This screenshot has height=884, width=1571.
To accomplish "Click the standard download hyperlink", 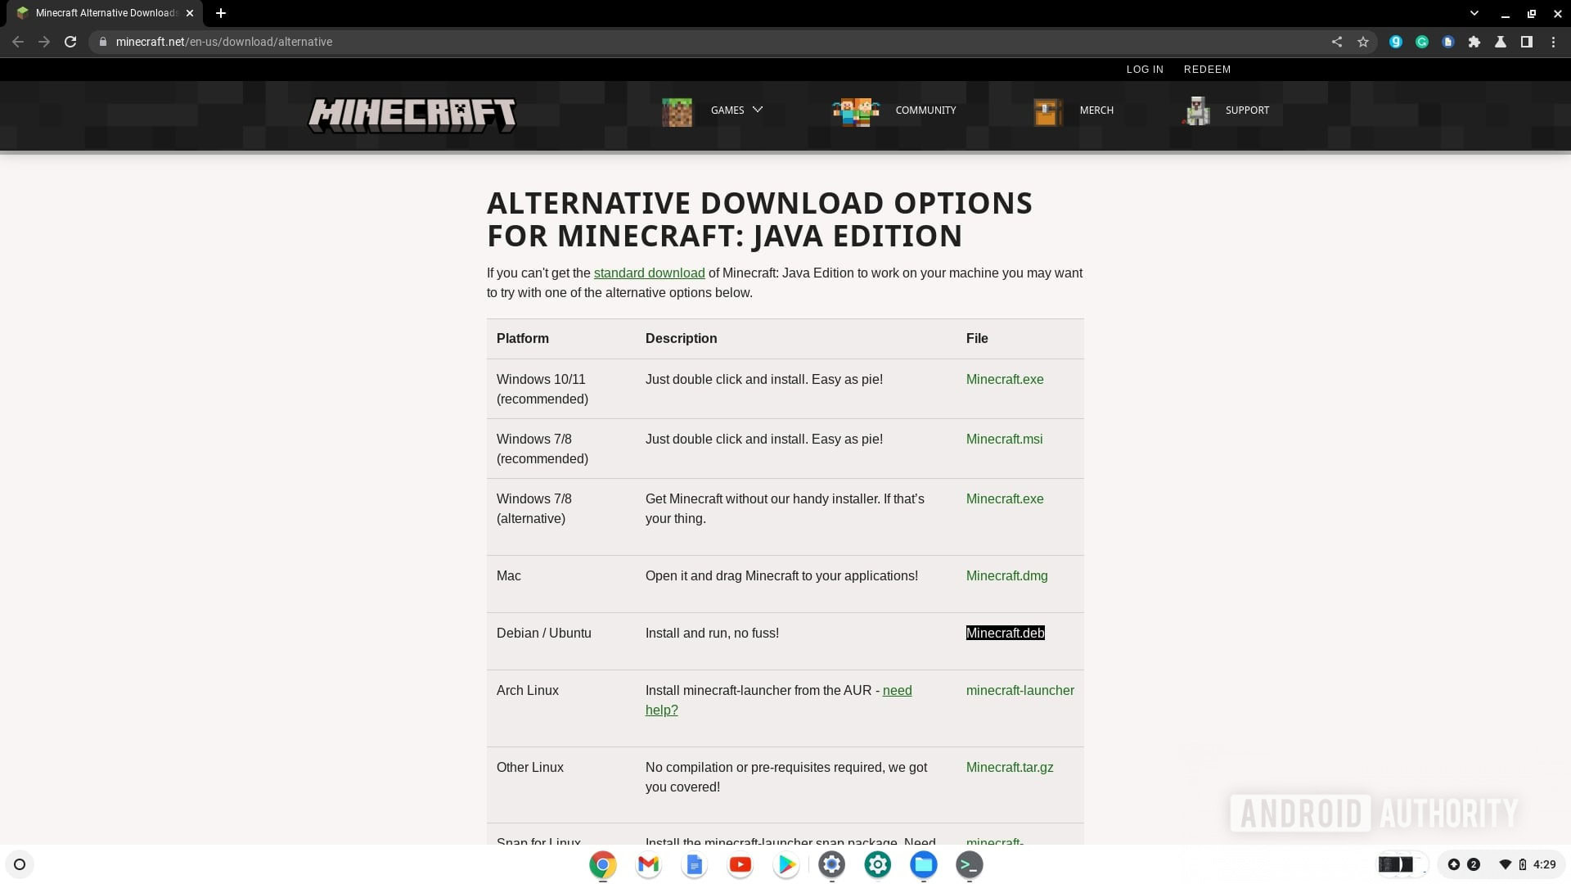I will pyautogui.click(x=649, y=272).
